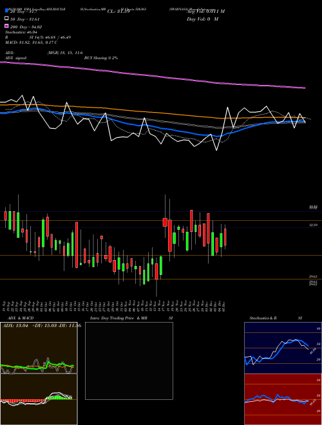Click the orange moving average line on the upper chart
The width and height of the screenshot is (322, 425).
pos(152,112)
